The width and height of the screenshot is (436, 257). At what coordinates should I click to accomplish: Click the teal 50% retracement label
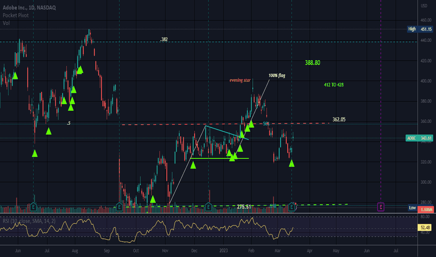[266, 124]
